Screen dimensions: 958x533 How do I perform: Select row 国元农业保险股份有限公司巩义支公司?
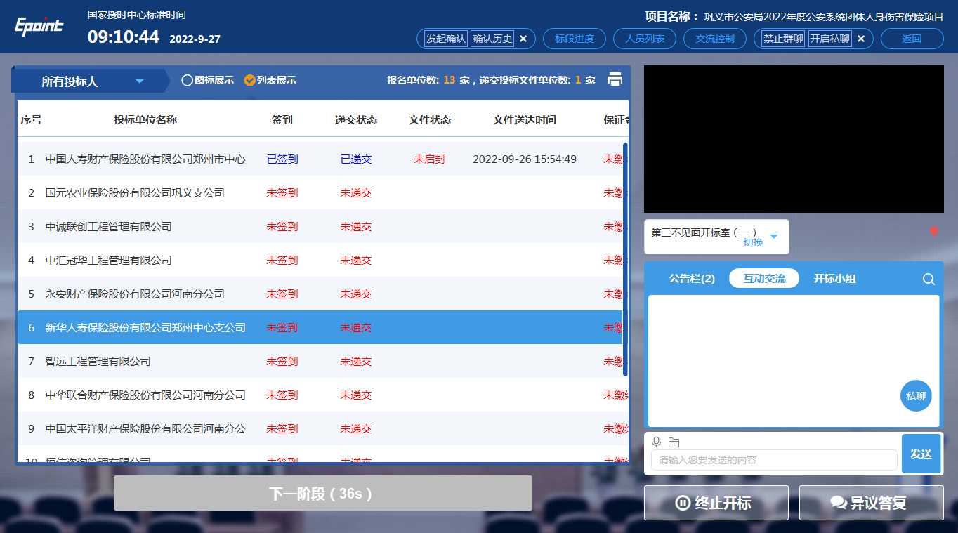tap(320, 193)
